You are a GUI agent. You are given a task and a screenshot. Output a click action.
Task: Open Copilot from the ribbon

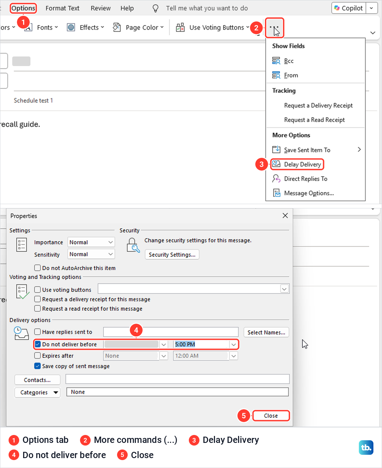pyautogui.click(x=349, y=8)
